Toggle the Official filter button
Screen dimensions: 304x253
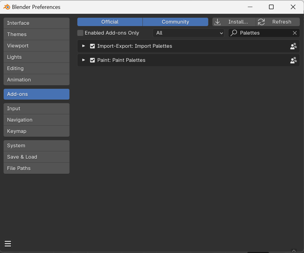pos(110,22)
